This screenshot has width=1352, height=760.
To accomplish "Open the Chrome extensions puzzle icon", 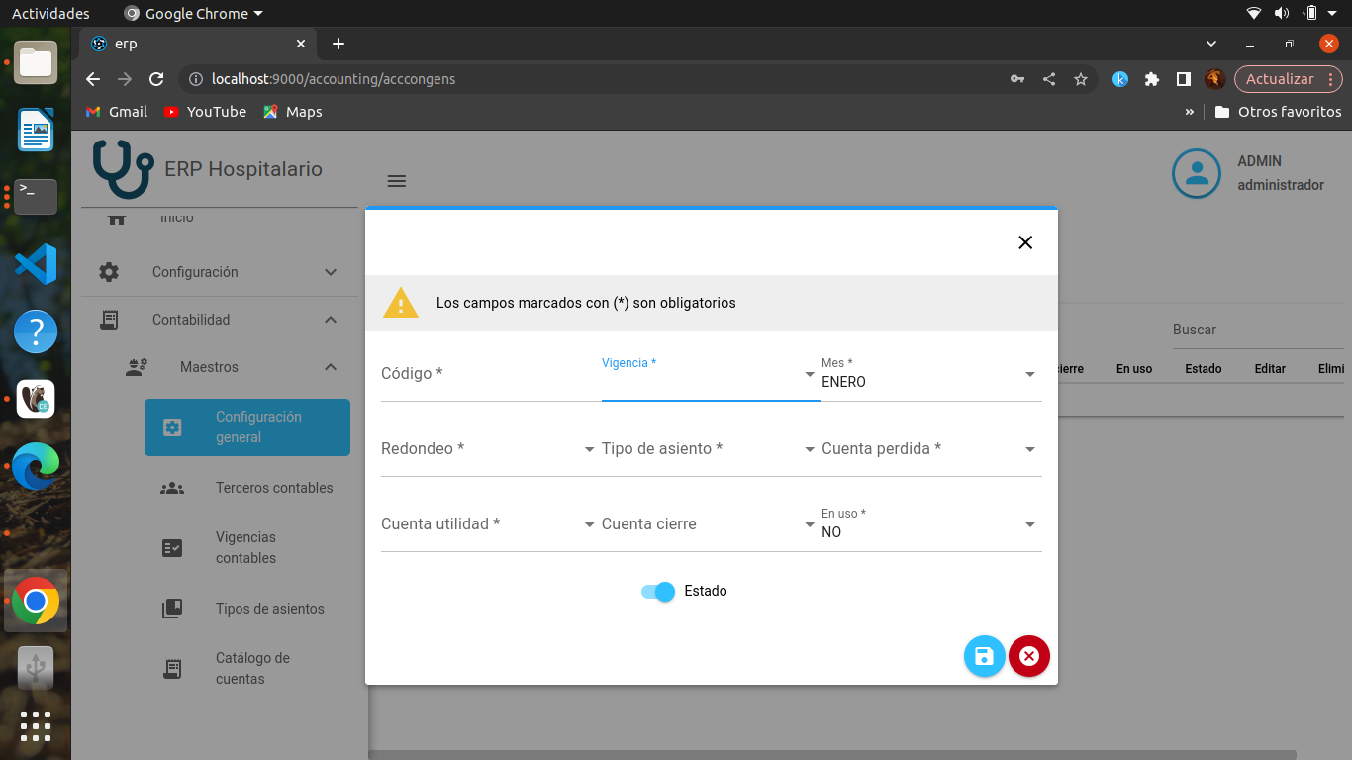I will (1151, 79).
